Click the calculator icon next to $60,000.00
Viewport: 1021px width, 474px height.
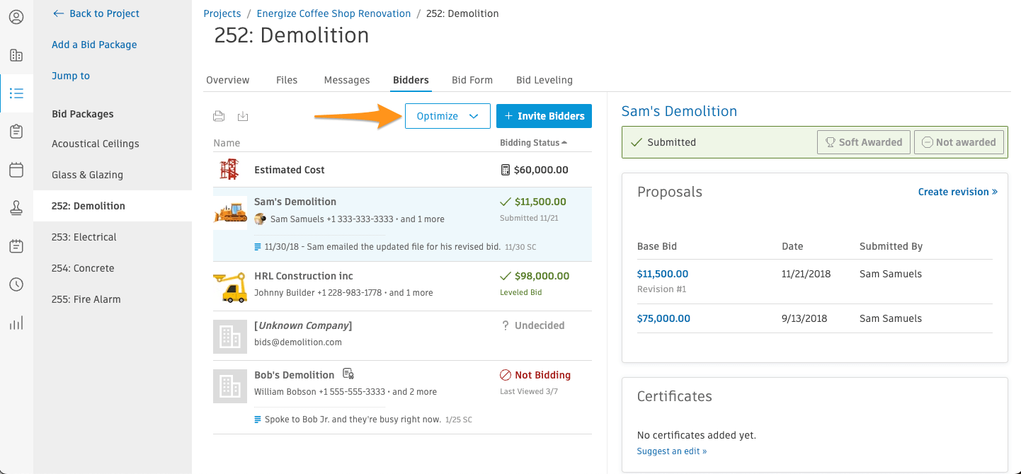coord(505,170)
